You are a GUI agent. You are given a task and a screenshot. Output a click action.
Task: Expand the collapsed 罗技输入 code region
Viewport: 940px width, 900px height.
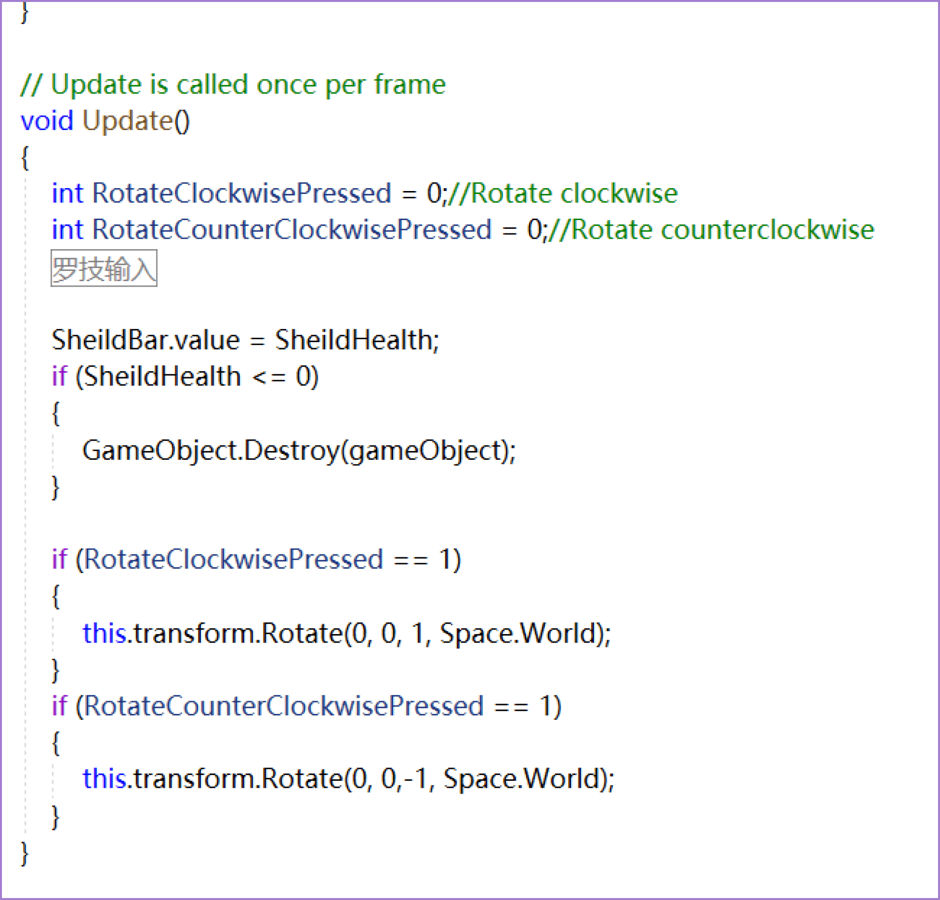coord(104,268)
